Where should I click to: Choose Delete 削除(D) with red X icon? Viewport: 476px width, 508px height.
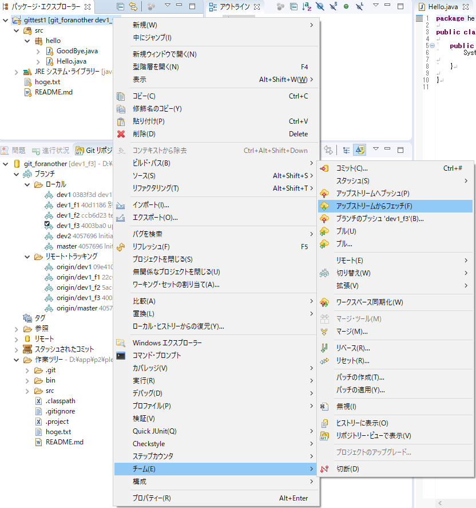tap(216, 134)
